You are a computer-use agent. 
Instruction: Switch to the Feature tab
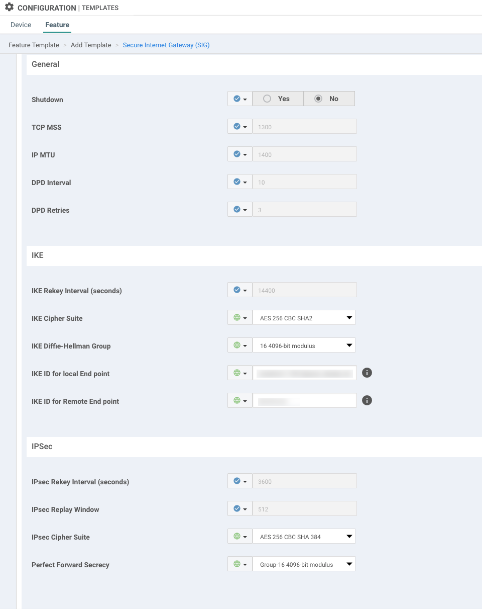[57, 25]
